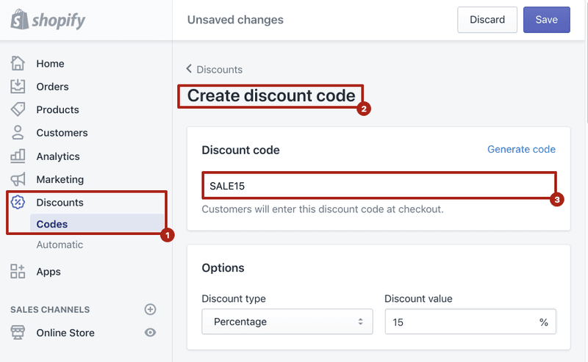Switch to Automatic discounts submenu
588x362 pixels.
click(60, 245)
